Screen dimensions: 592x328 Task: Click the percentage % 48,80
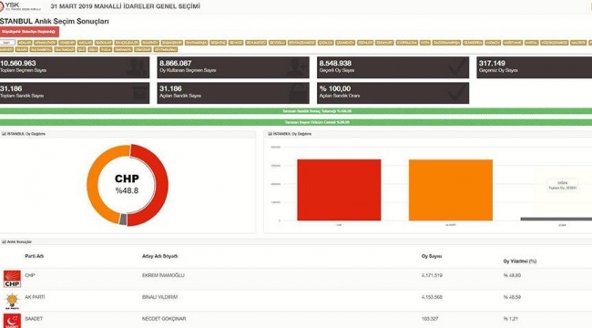point(512,275)
